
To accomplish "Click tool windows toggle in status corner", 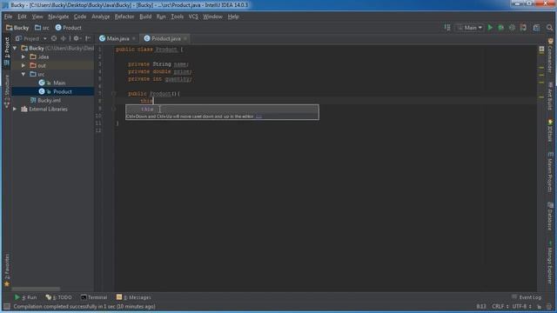I will click(6, 306).
